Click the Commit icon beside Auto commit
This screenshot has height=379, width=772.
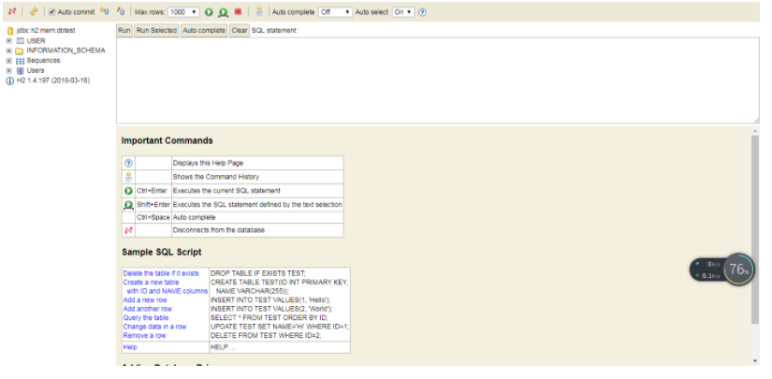click(x=105, y=12)
